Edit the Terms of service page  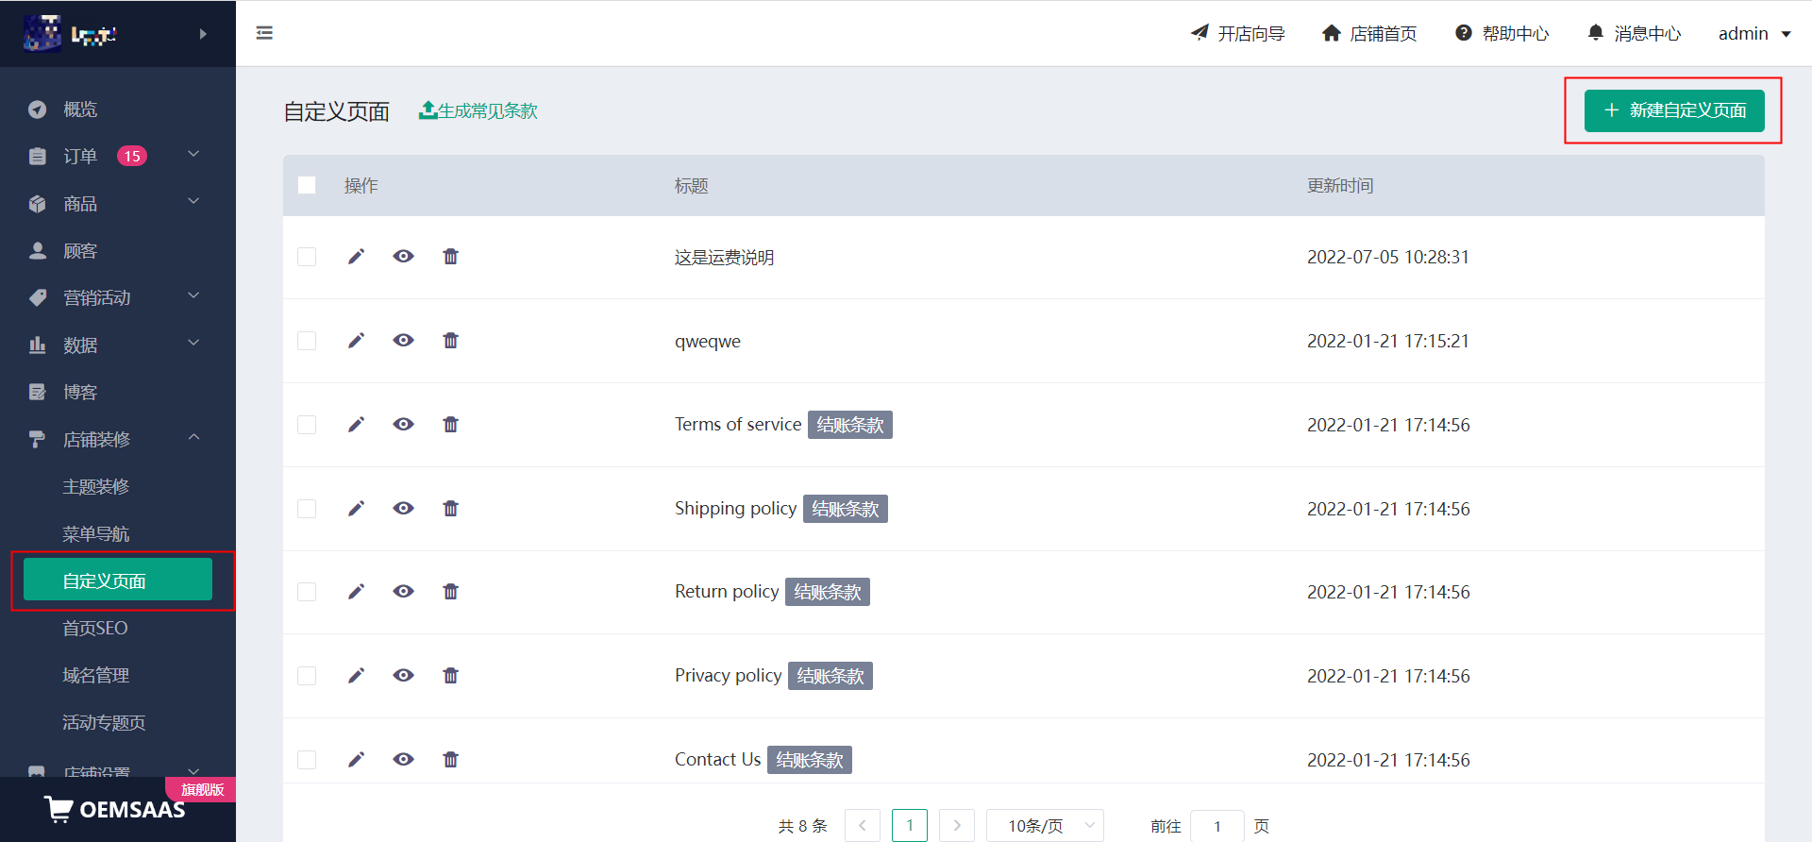(356, 425)
